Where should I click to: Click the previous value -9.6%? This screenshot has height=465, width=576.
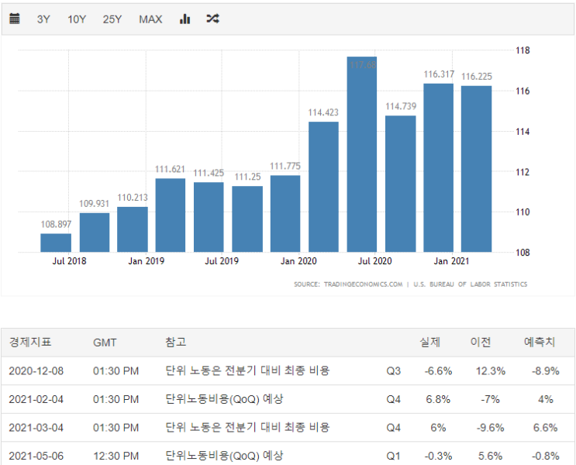pos(491,428)
